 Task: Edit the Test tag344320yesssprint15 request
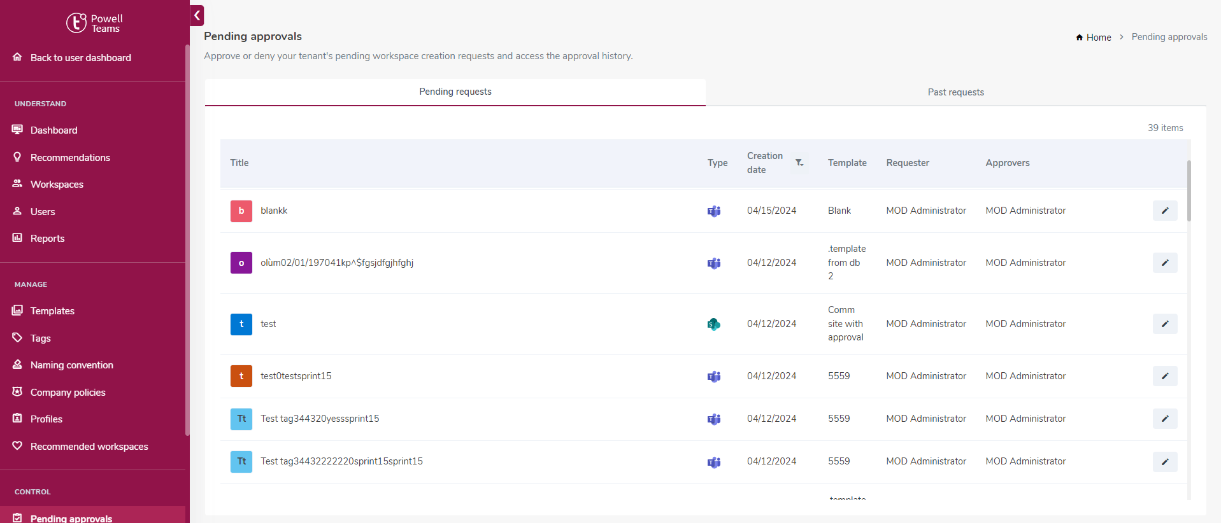coord(1165,419)
